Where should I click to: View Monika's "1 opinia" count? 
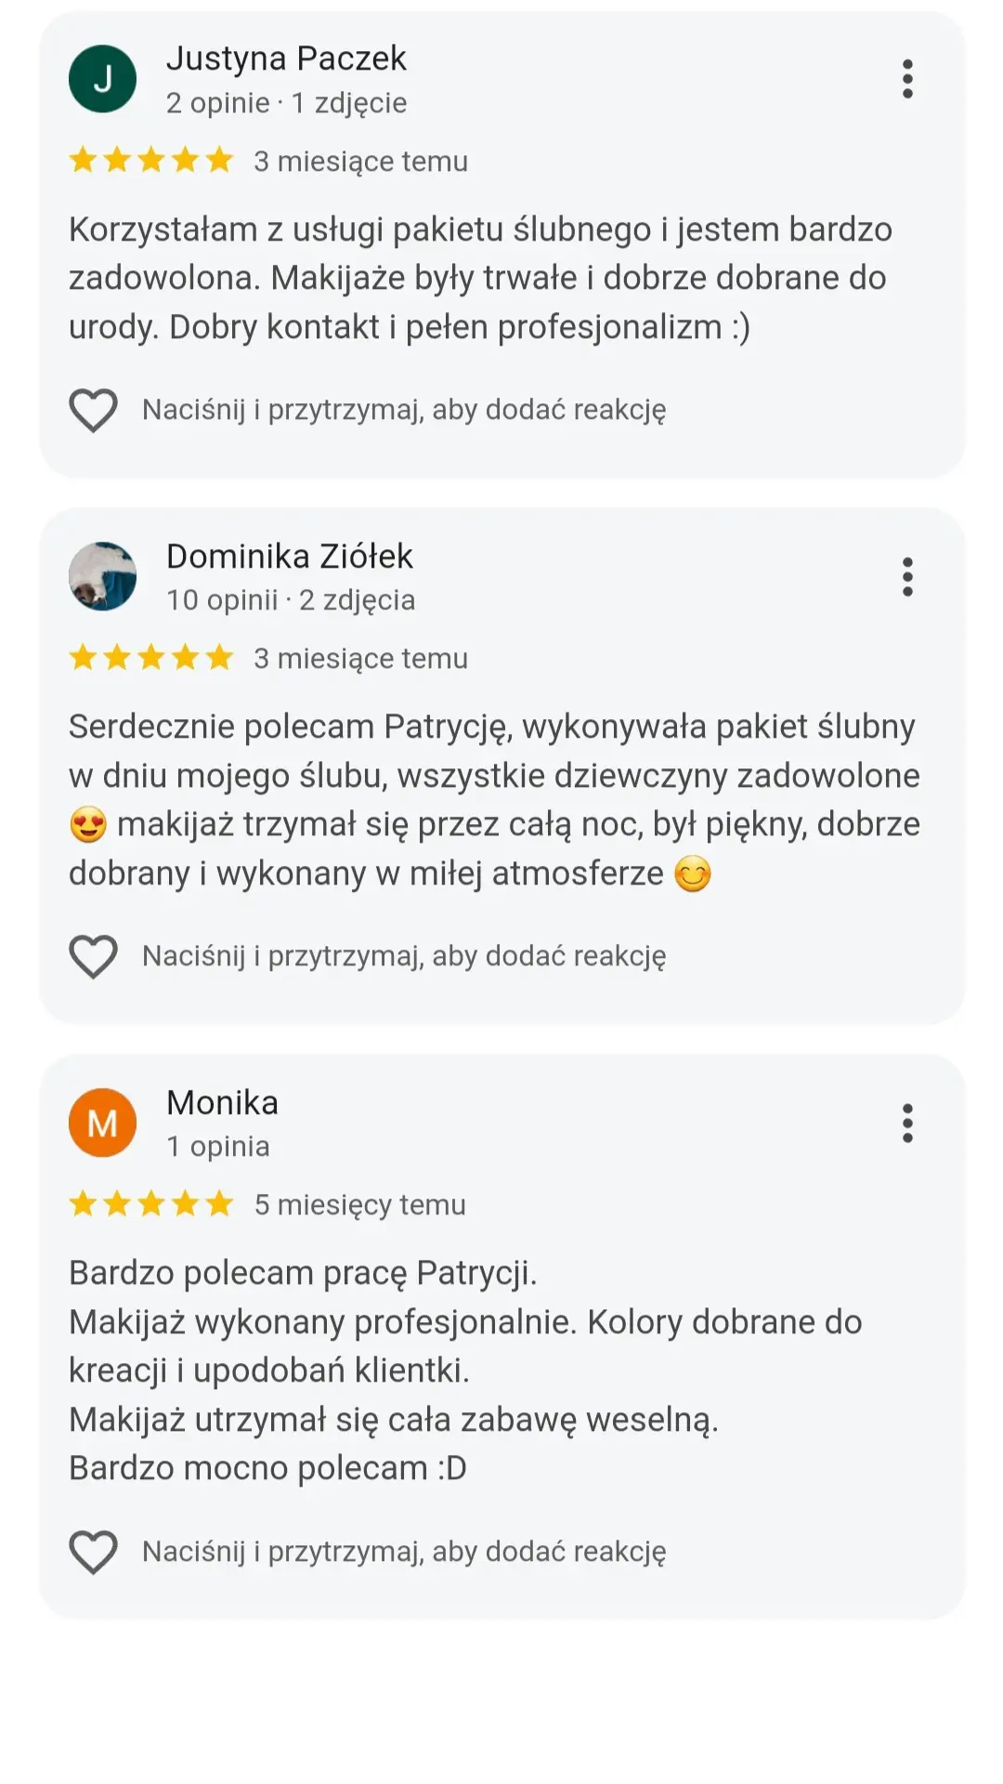tap(218, 1147)
